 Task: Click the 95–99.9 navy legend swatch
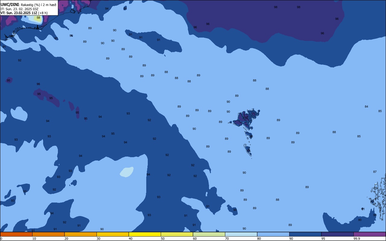click(x=337, y=234)
